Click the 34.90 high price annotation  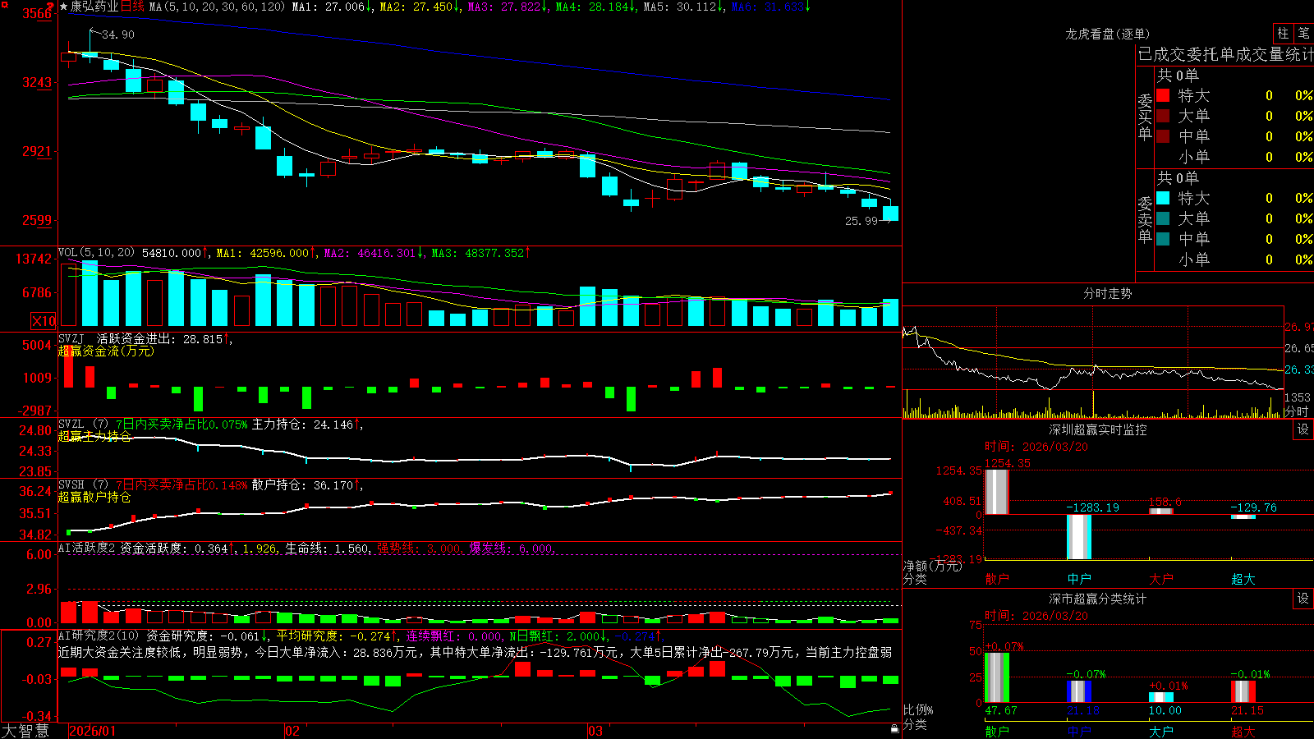pos(118,34)
